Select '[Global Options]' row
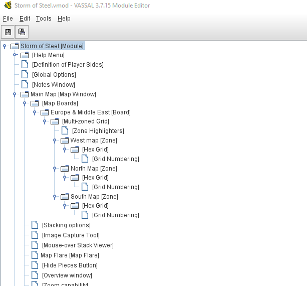 tap(54, 75)
